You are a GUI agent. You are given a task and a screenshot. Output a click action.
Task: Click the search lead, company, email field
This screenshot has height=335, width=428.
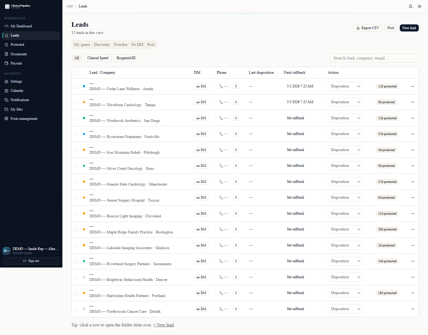coord(374,58)
